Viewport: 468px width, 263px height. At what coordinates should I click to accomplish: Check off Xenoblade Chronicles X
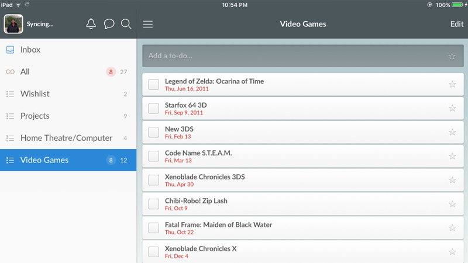[154, 252]
